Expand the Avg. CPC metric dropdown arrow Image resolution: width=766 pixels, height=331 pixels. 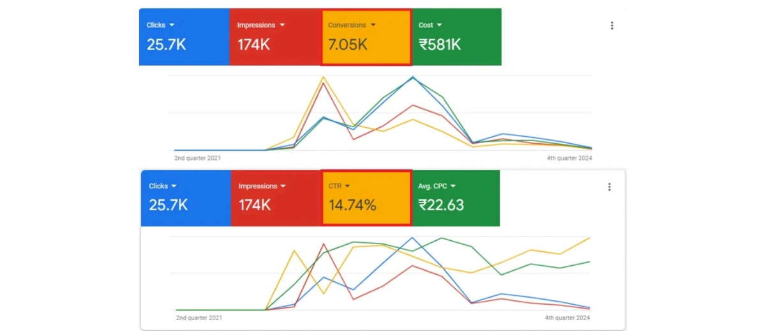pyautogui.click(x=453, y=187)
